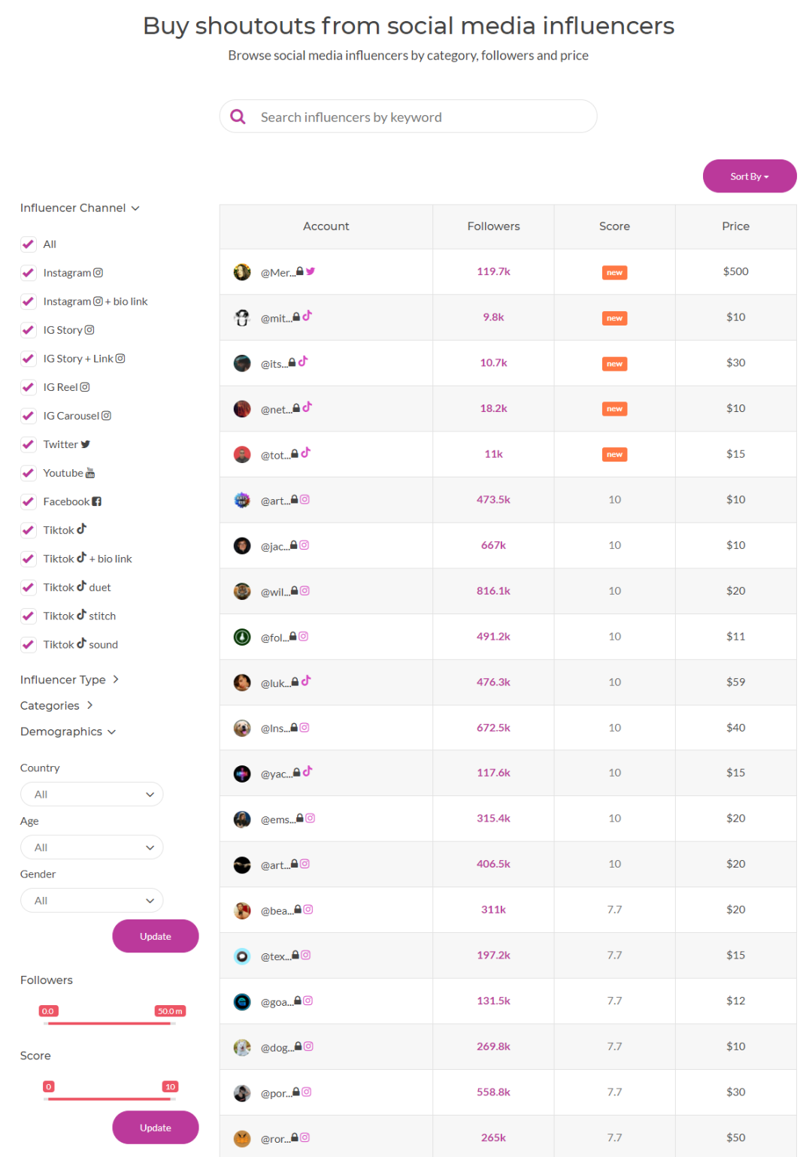The height and width of the screenshot is (1157, 812).
Task: Uncheck the IG Reel checkbox
Action: (x=29, y=387)
